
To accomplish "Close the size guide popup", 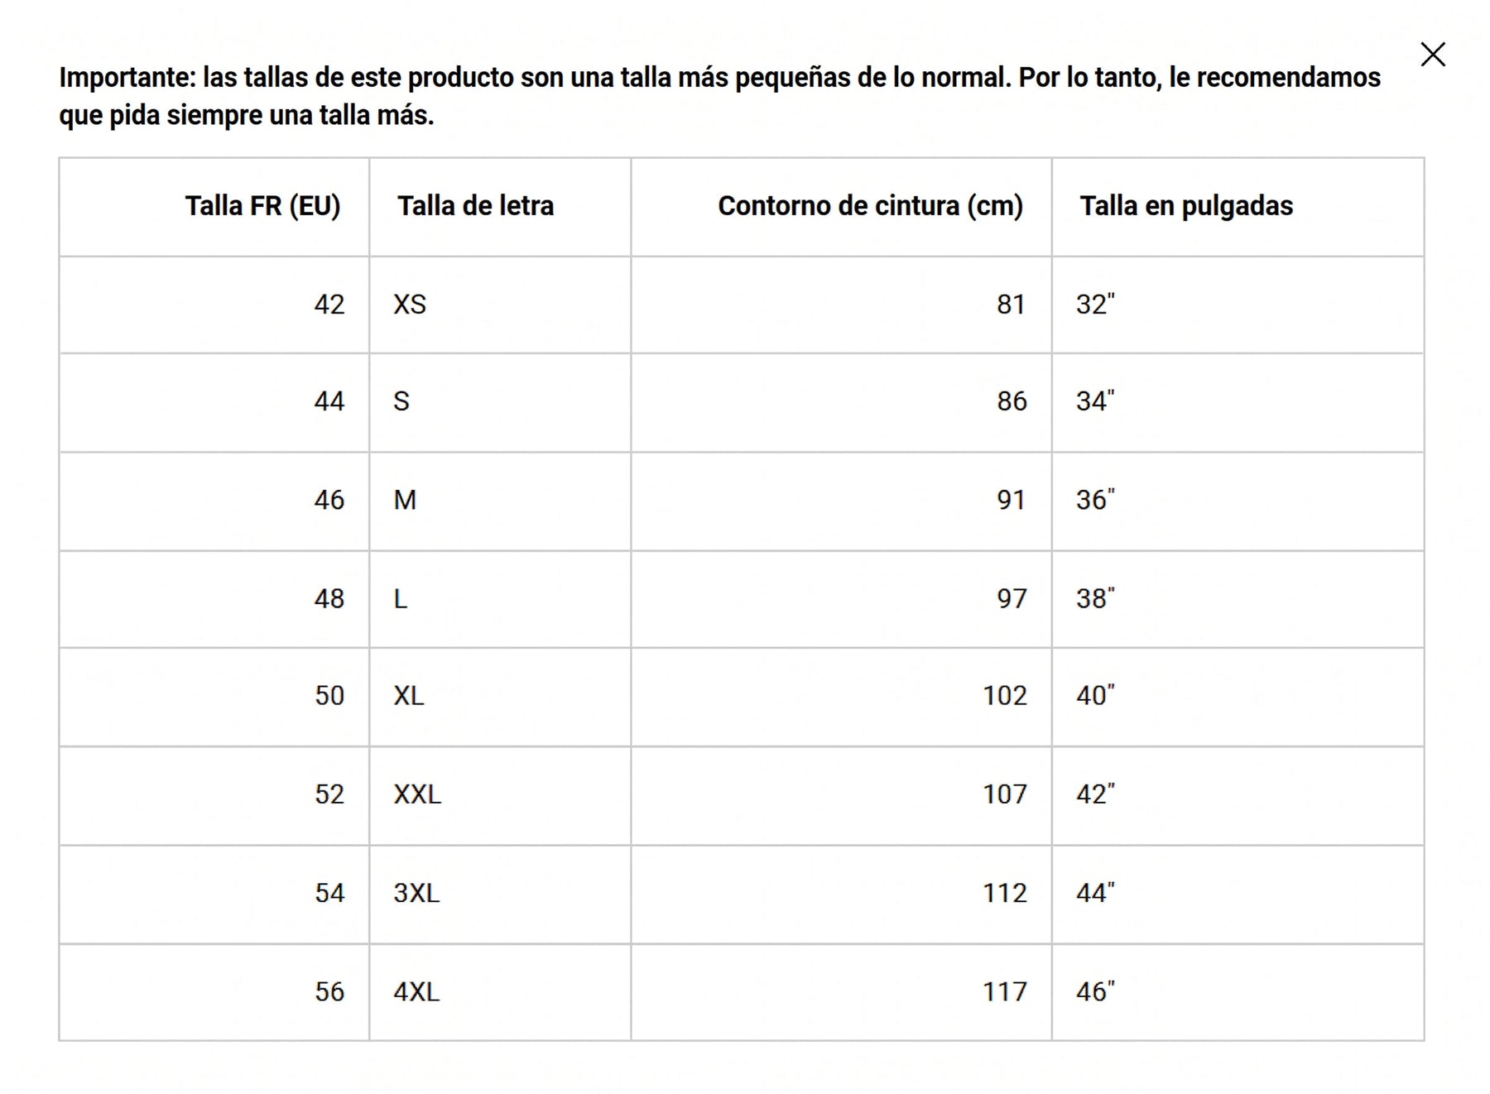I will click(x=1432, y=55).
